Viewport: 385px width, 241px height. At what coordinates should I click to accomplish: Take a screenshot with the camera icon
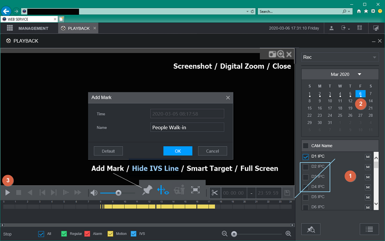[x=272, y=54]
